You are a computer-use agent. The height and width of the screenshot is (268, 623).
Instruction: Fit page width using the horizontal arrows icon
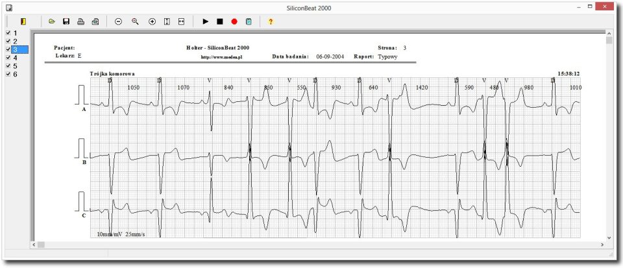pyautogui.click(x=181, y=21)
